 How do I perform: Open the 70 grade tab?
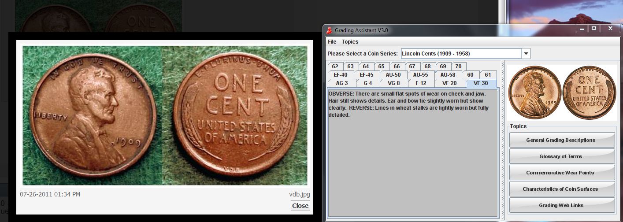click(458, 67)
